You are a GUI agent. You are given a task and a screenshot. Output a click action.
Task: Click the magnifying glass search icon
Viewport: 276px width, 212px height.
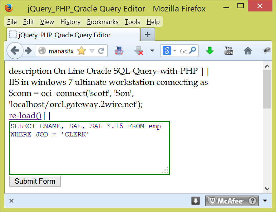coord(193,50)
